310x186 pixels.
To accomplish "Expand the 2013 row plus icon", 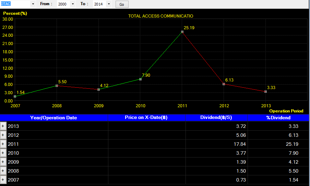I will pyautogui.click(x=3, y=126).
